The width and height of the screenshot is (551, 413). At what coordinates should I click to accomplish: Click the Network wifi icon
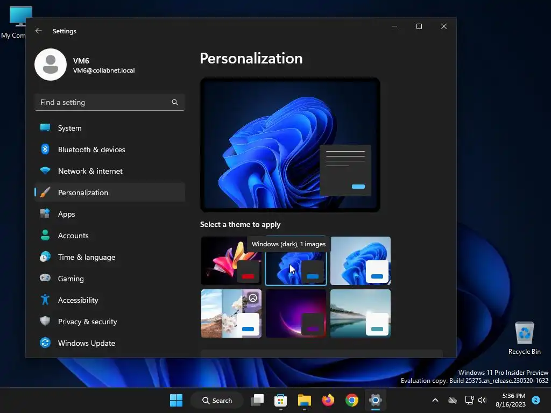coord(45,170)
